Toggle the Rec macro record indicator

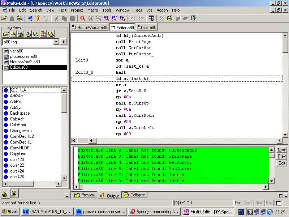[x=269, y=203]
